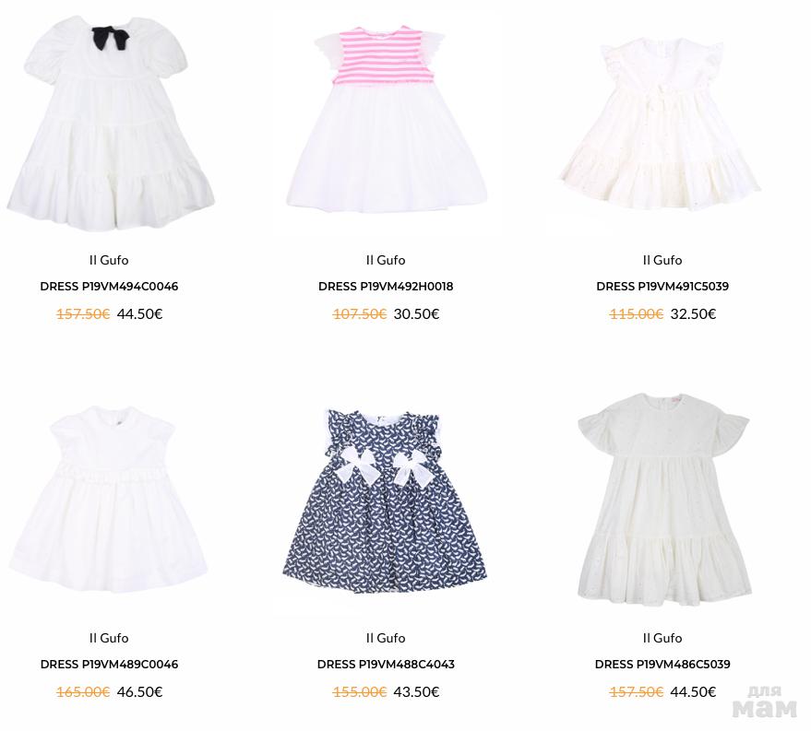Click the Il Gufo brand above DRESS P19VM492H0018

tap(386, 260)
